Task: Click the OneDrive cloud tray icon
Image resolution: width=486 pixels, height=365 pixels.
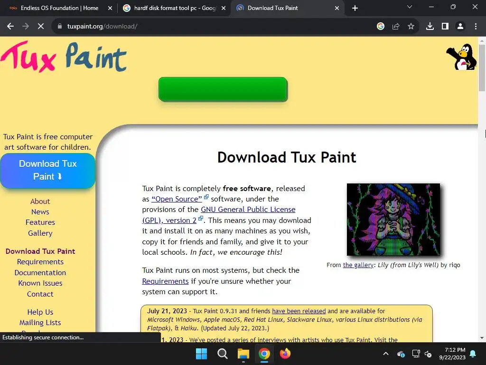Action: point(401,354)
